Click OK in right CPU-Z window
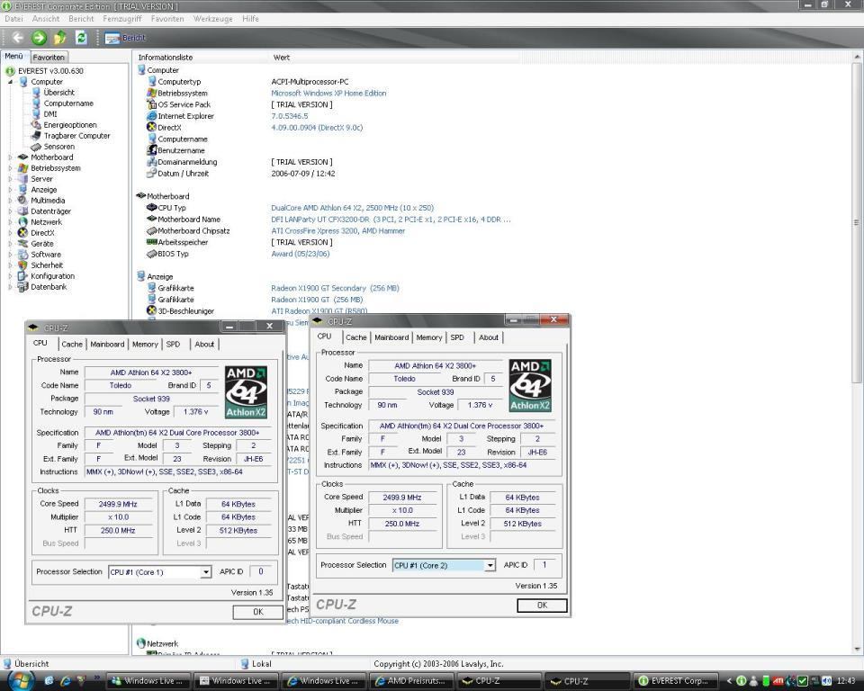864x691 pixels. (x=542, y=606)
